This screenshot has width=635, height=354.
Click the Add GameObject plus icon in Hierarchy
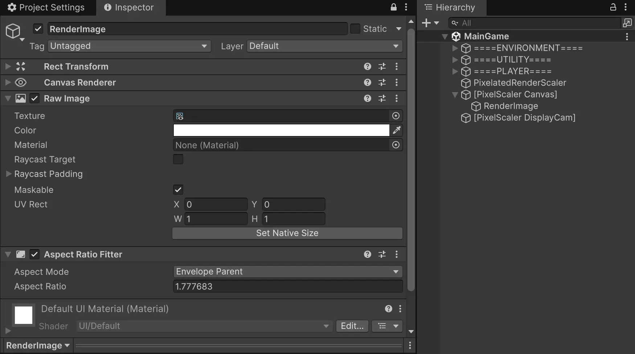[427, 22]
